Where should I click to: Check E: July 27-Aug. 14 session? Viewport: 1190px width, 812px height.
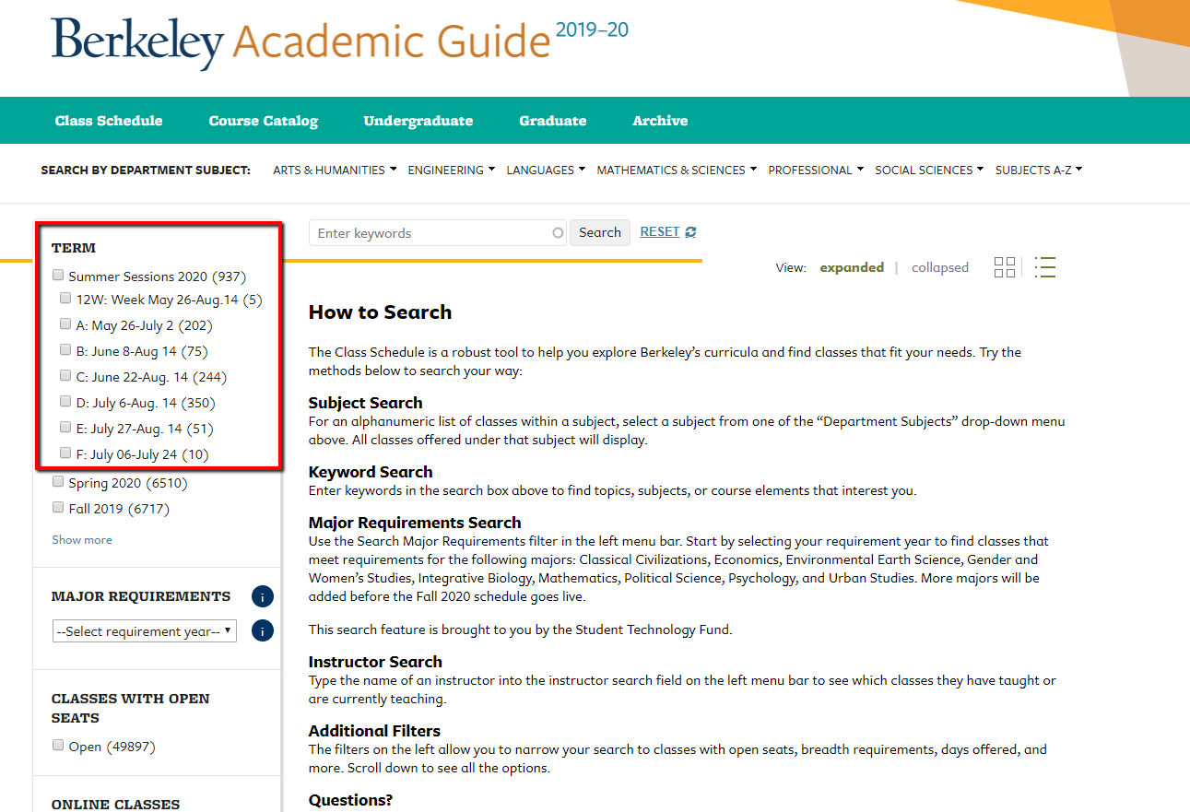click(x=65, y=427)
